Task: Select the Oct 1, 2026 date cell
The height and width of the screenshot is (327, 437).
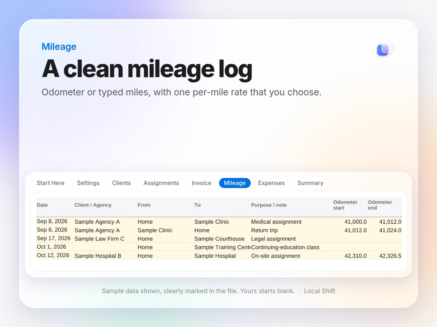Action: (x=51, y=247)
